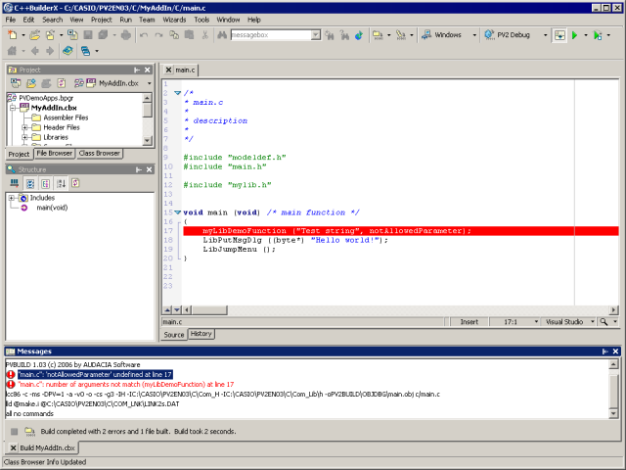Open the Visual Studio keymap dropdown

click(593, 322)
